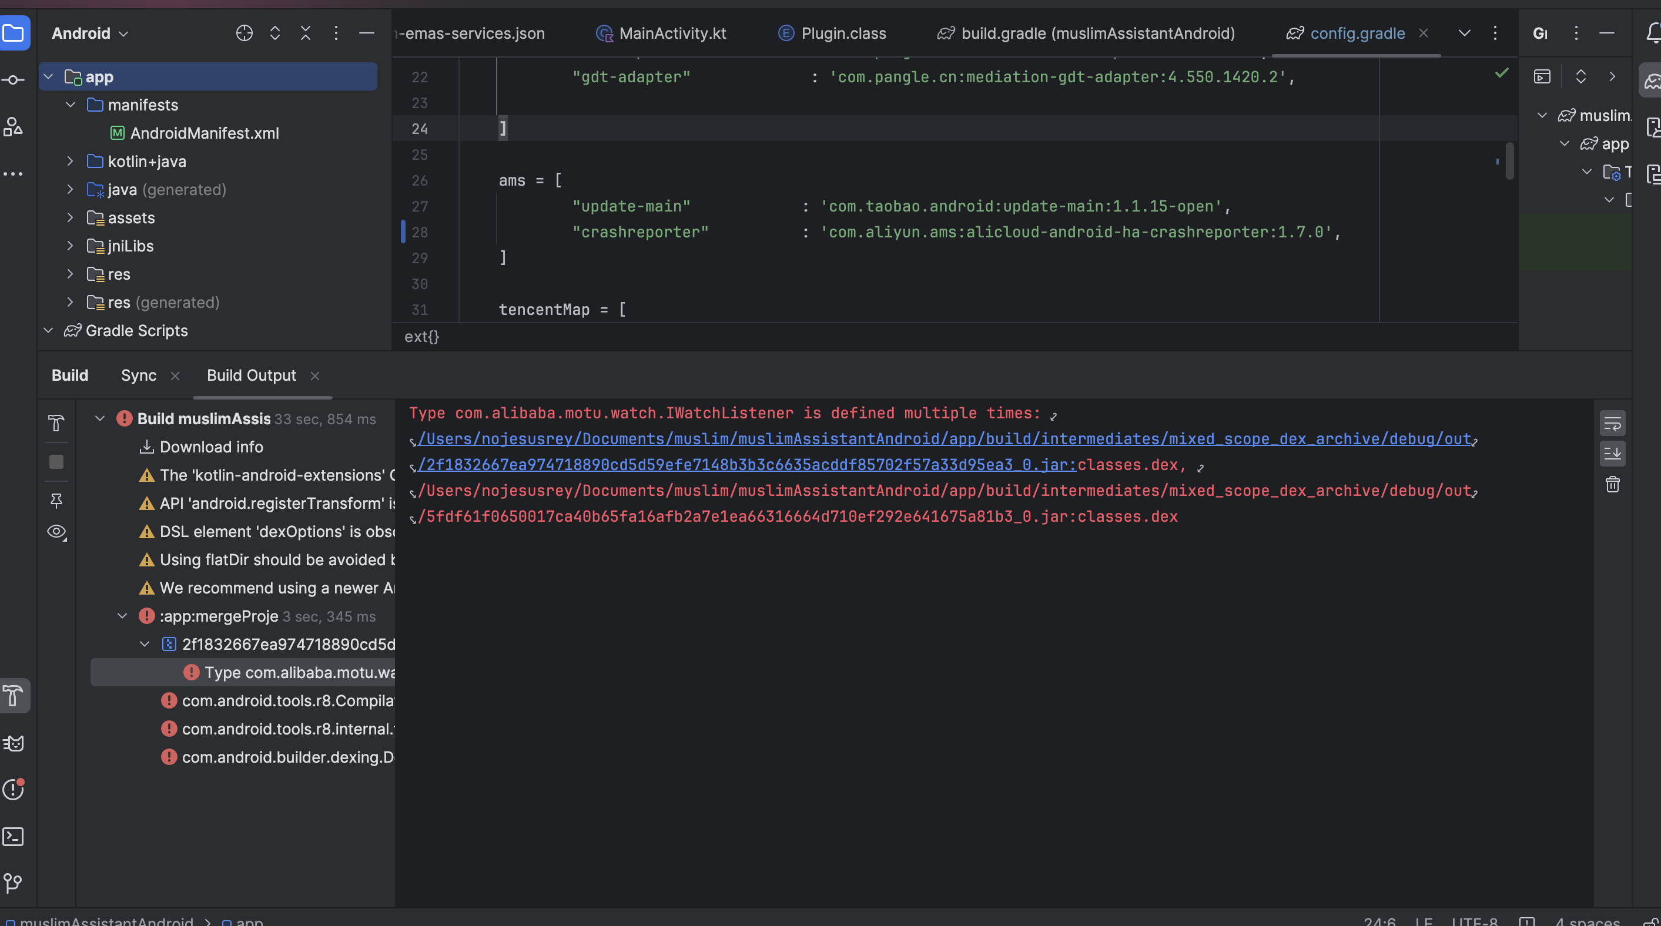Collapse the :app:mergeProje task node
1661x926 pixels.
point(122,616)
